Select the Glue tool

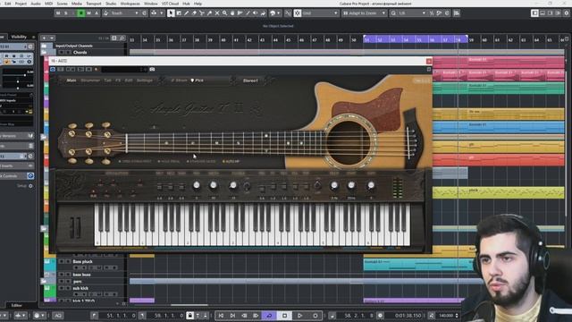(x=209, y=13)
